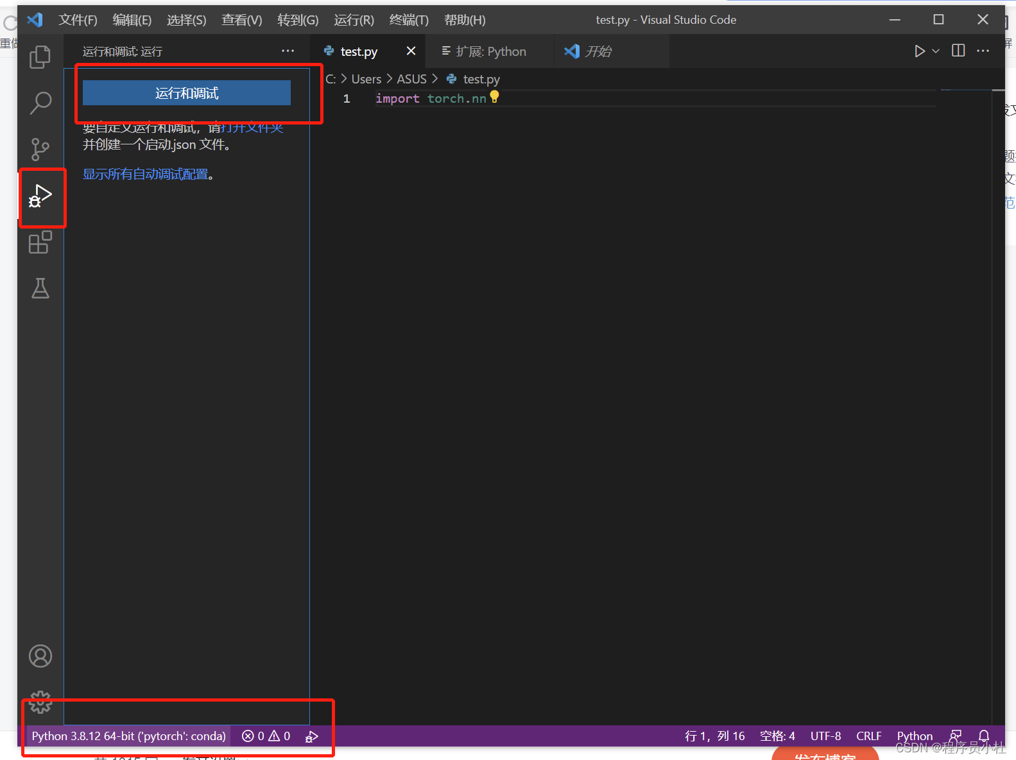Open the Testing flask view
This screenshot has width=1016, height=760.
(x=40, y=288)
